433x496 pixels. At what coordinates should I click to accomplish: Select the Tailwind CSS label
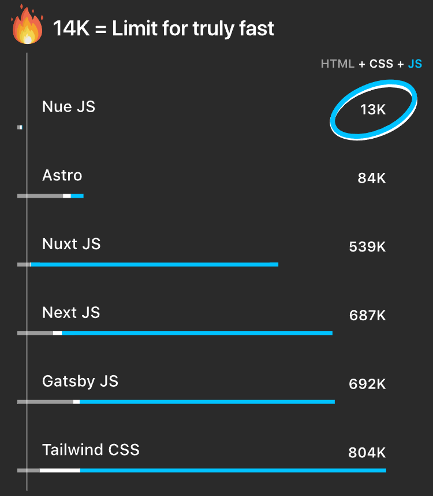coord(91,450)
